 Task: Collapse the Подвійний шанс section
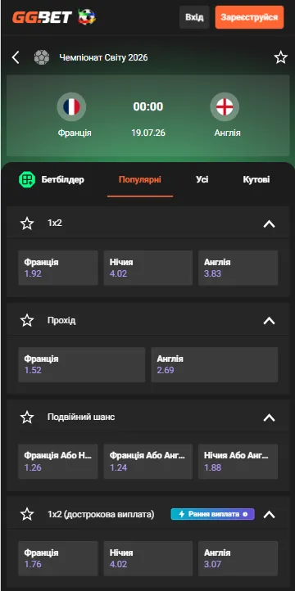point(269,417)
